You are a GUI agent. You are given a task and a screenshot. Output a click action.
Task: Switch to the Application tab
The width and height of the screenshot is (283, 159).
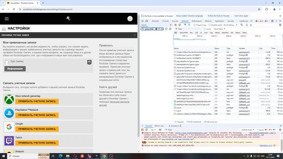(x=219, y=21)
